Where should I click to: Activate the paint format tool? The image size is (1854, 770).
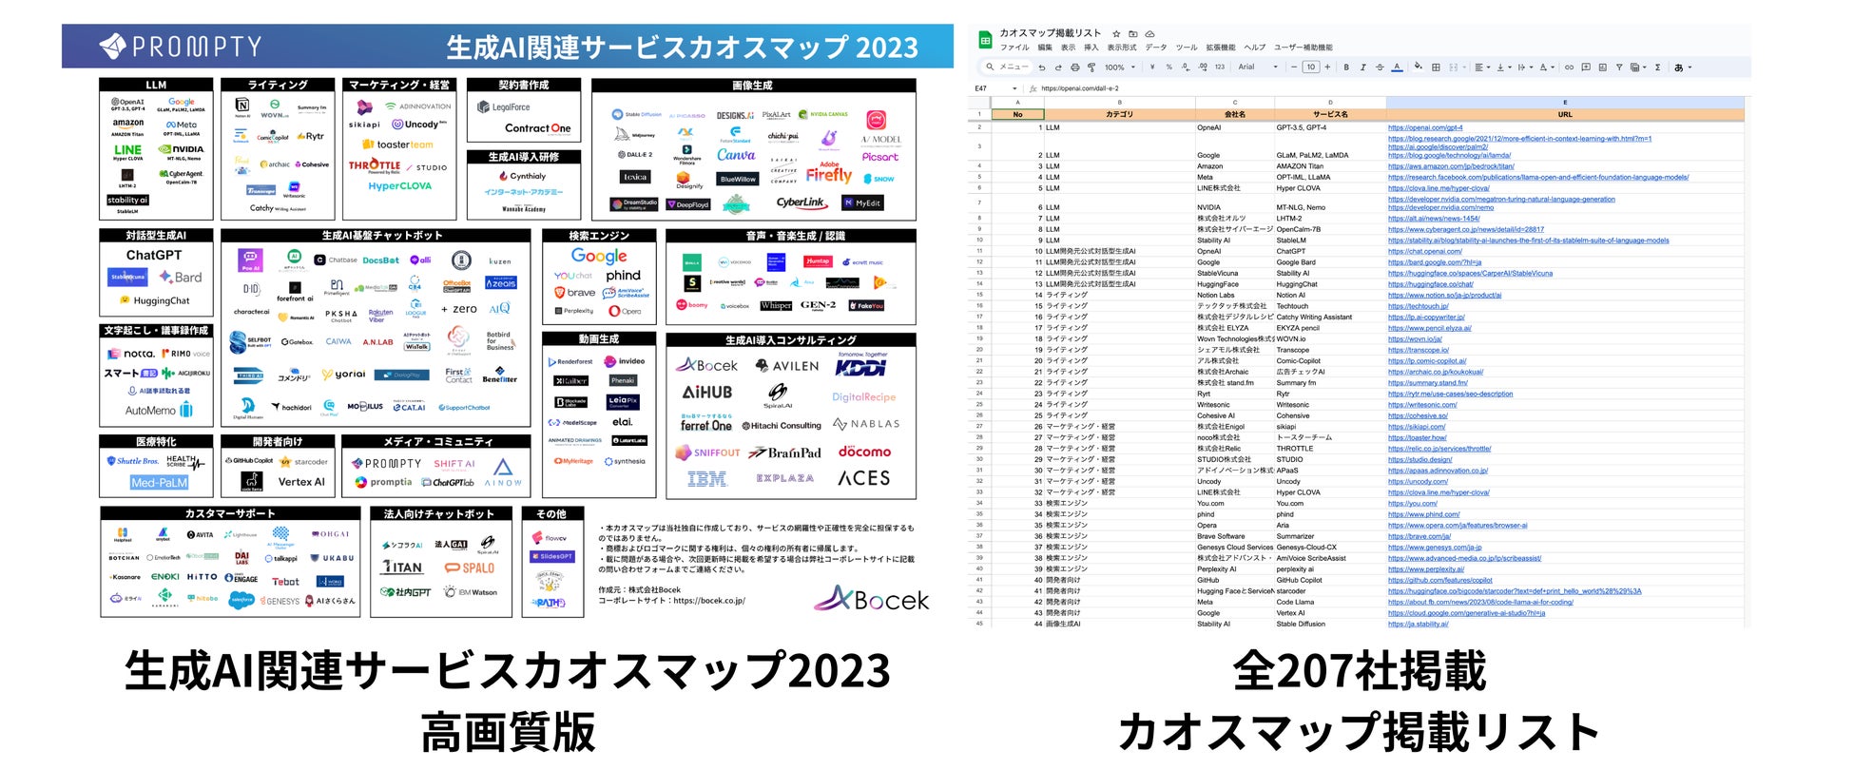point(1091,67)
